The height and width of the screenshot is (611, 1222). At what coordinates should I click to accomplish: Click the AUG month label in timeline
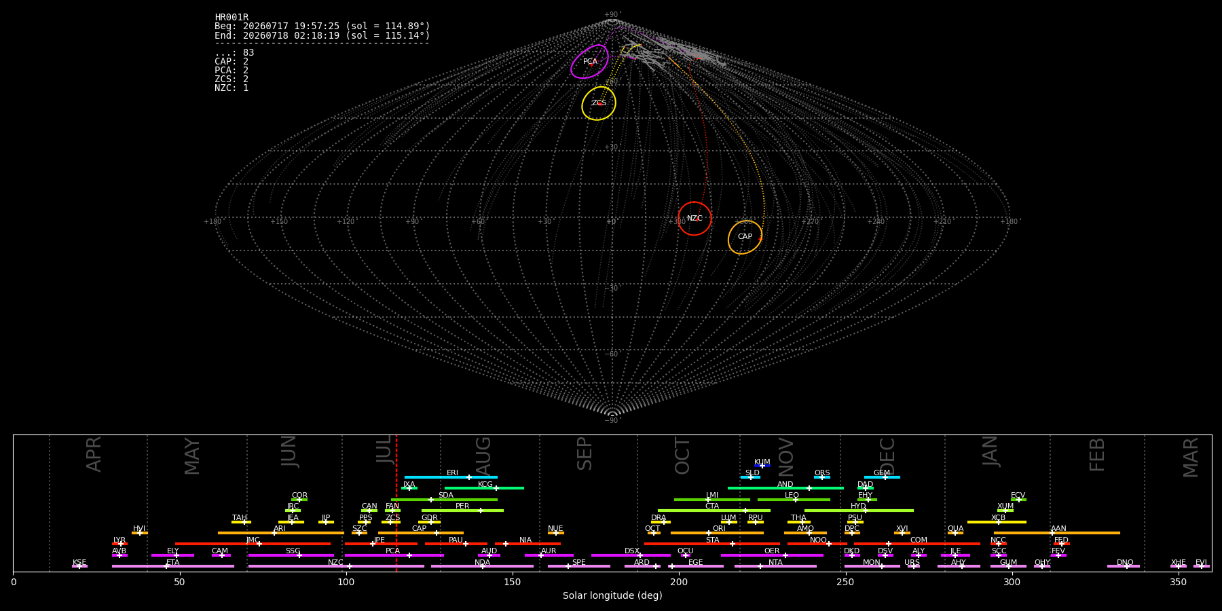click(x=483, y=456)
